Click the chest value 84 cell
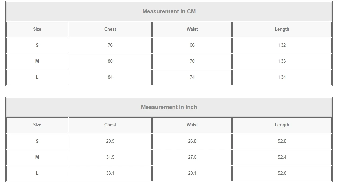Viewport: 337px width, 186px height. pos(110,77)
